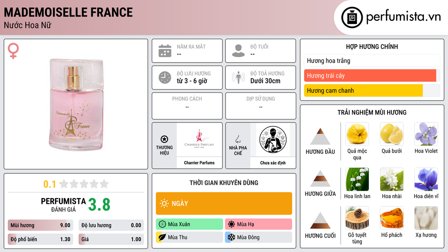
Task: Click the Hương cuối pyramid icon
Action: pyautogui.click(x=320, y=220)
